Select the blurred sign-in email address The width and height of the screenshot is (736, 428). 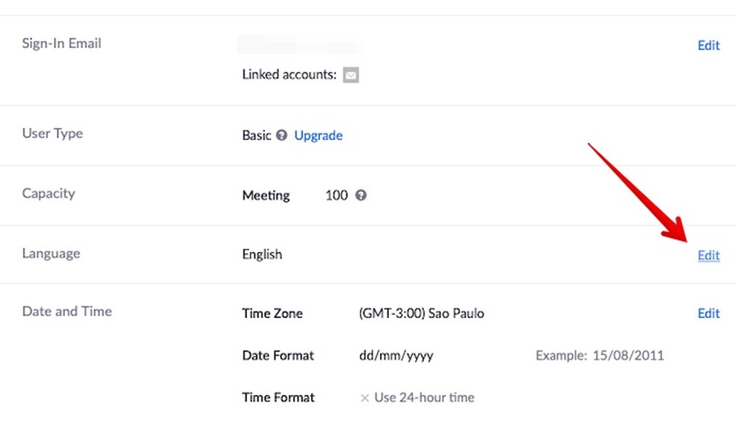[x=300, y=45]
